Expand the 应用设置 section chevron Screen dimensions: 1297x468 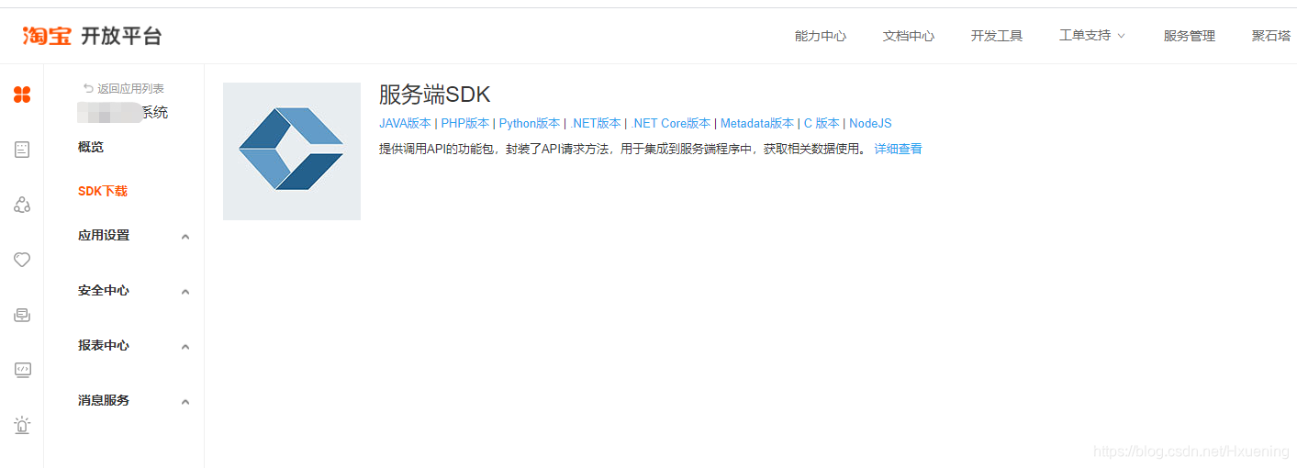pos(185,237)
